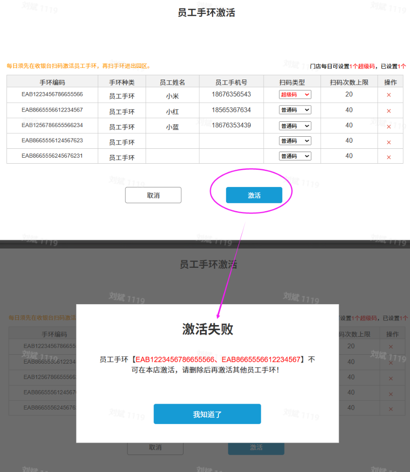Click the pink-circled 激活 button
410x472 pixels.
point(254,195)
